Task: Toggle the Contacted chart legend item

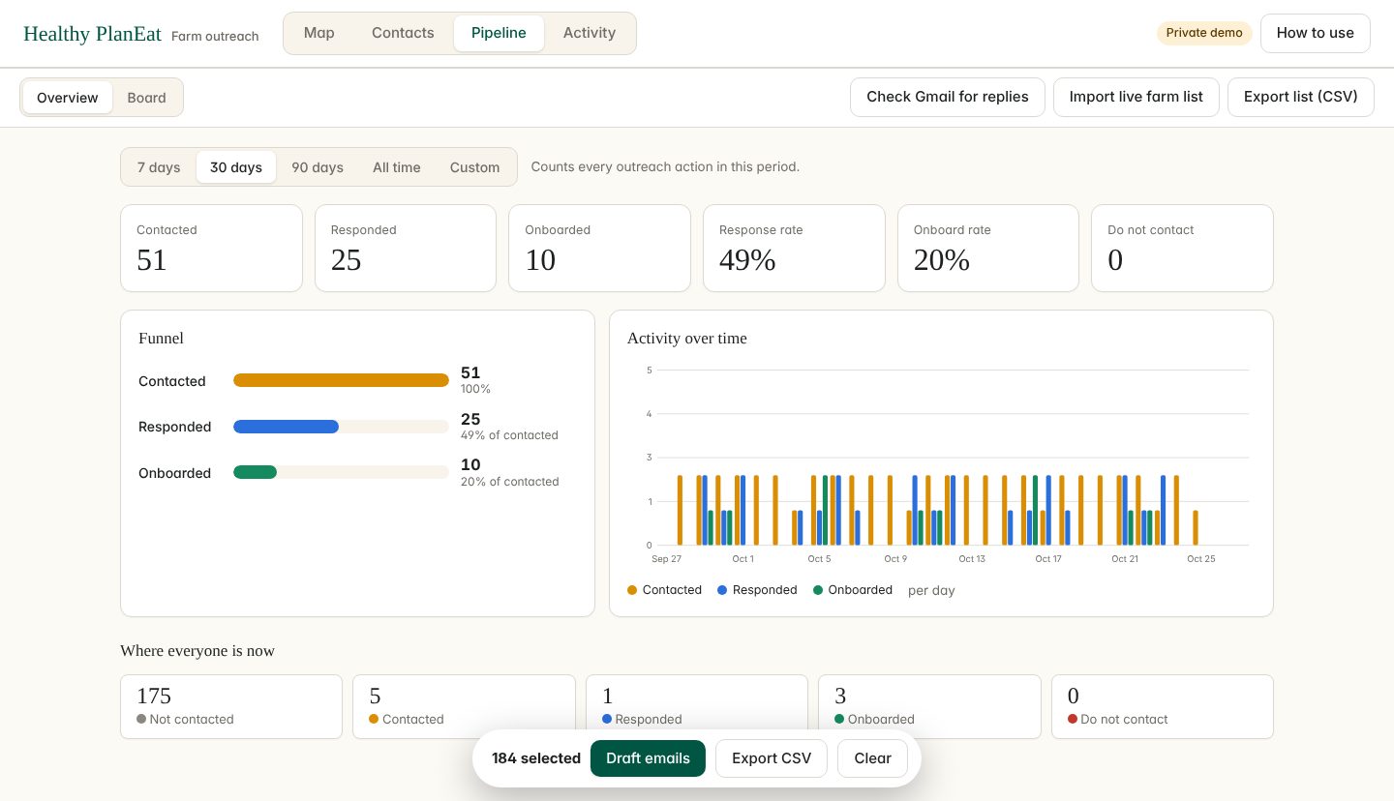Action: [664, 590]
